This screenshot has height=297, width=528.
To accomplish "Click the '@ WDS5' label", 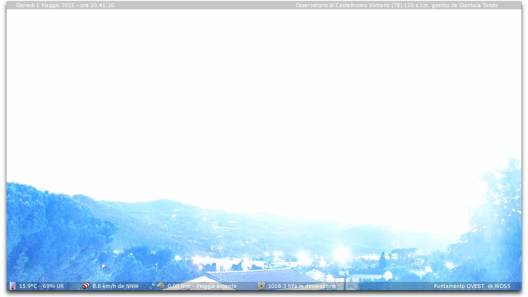I will (x=499, y=286).
